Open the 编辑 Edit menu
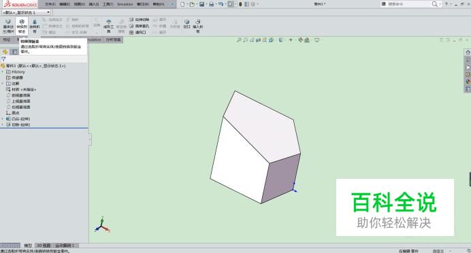 coord(65,4)
